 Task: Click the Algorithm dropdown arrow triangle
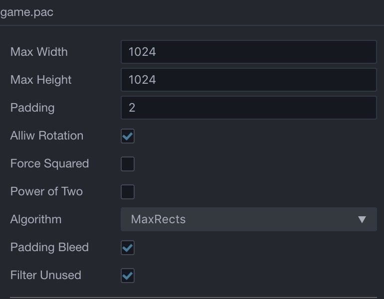362,219
